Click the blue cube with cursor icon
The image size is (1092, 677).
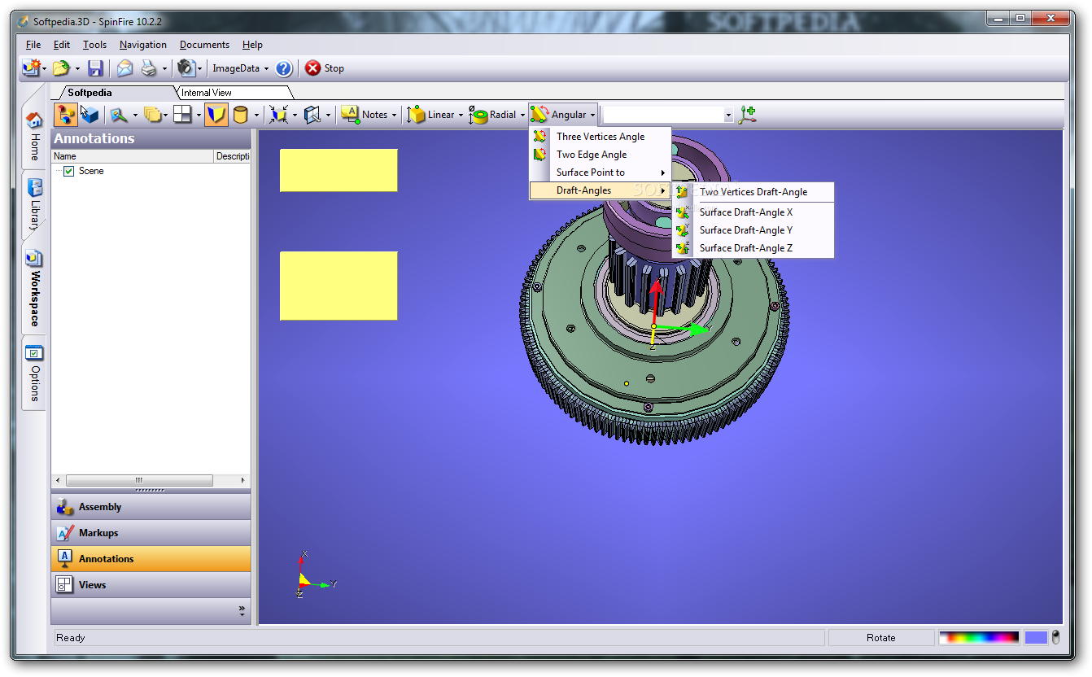click(x=89, y=115)
